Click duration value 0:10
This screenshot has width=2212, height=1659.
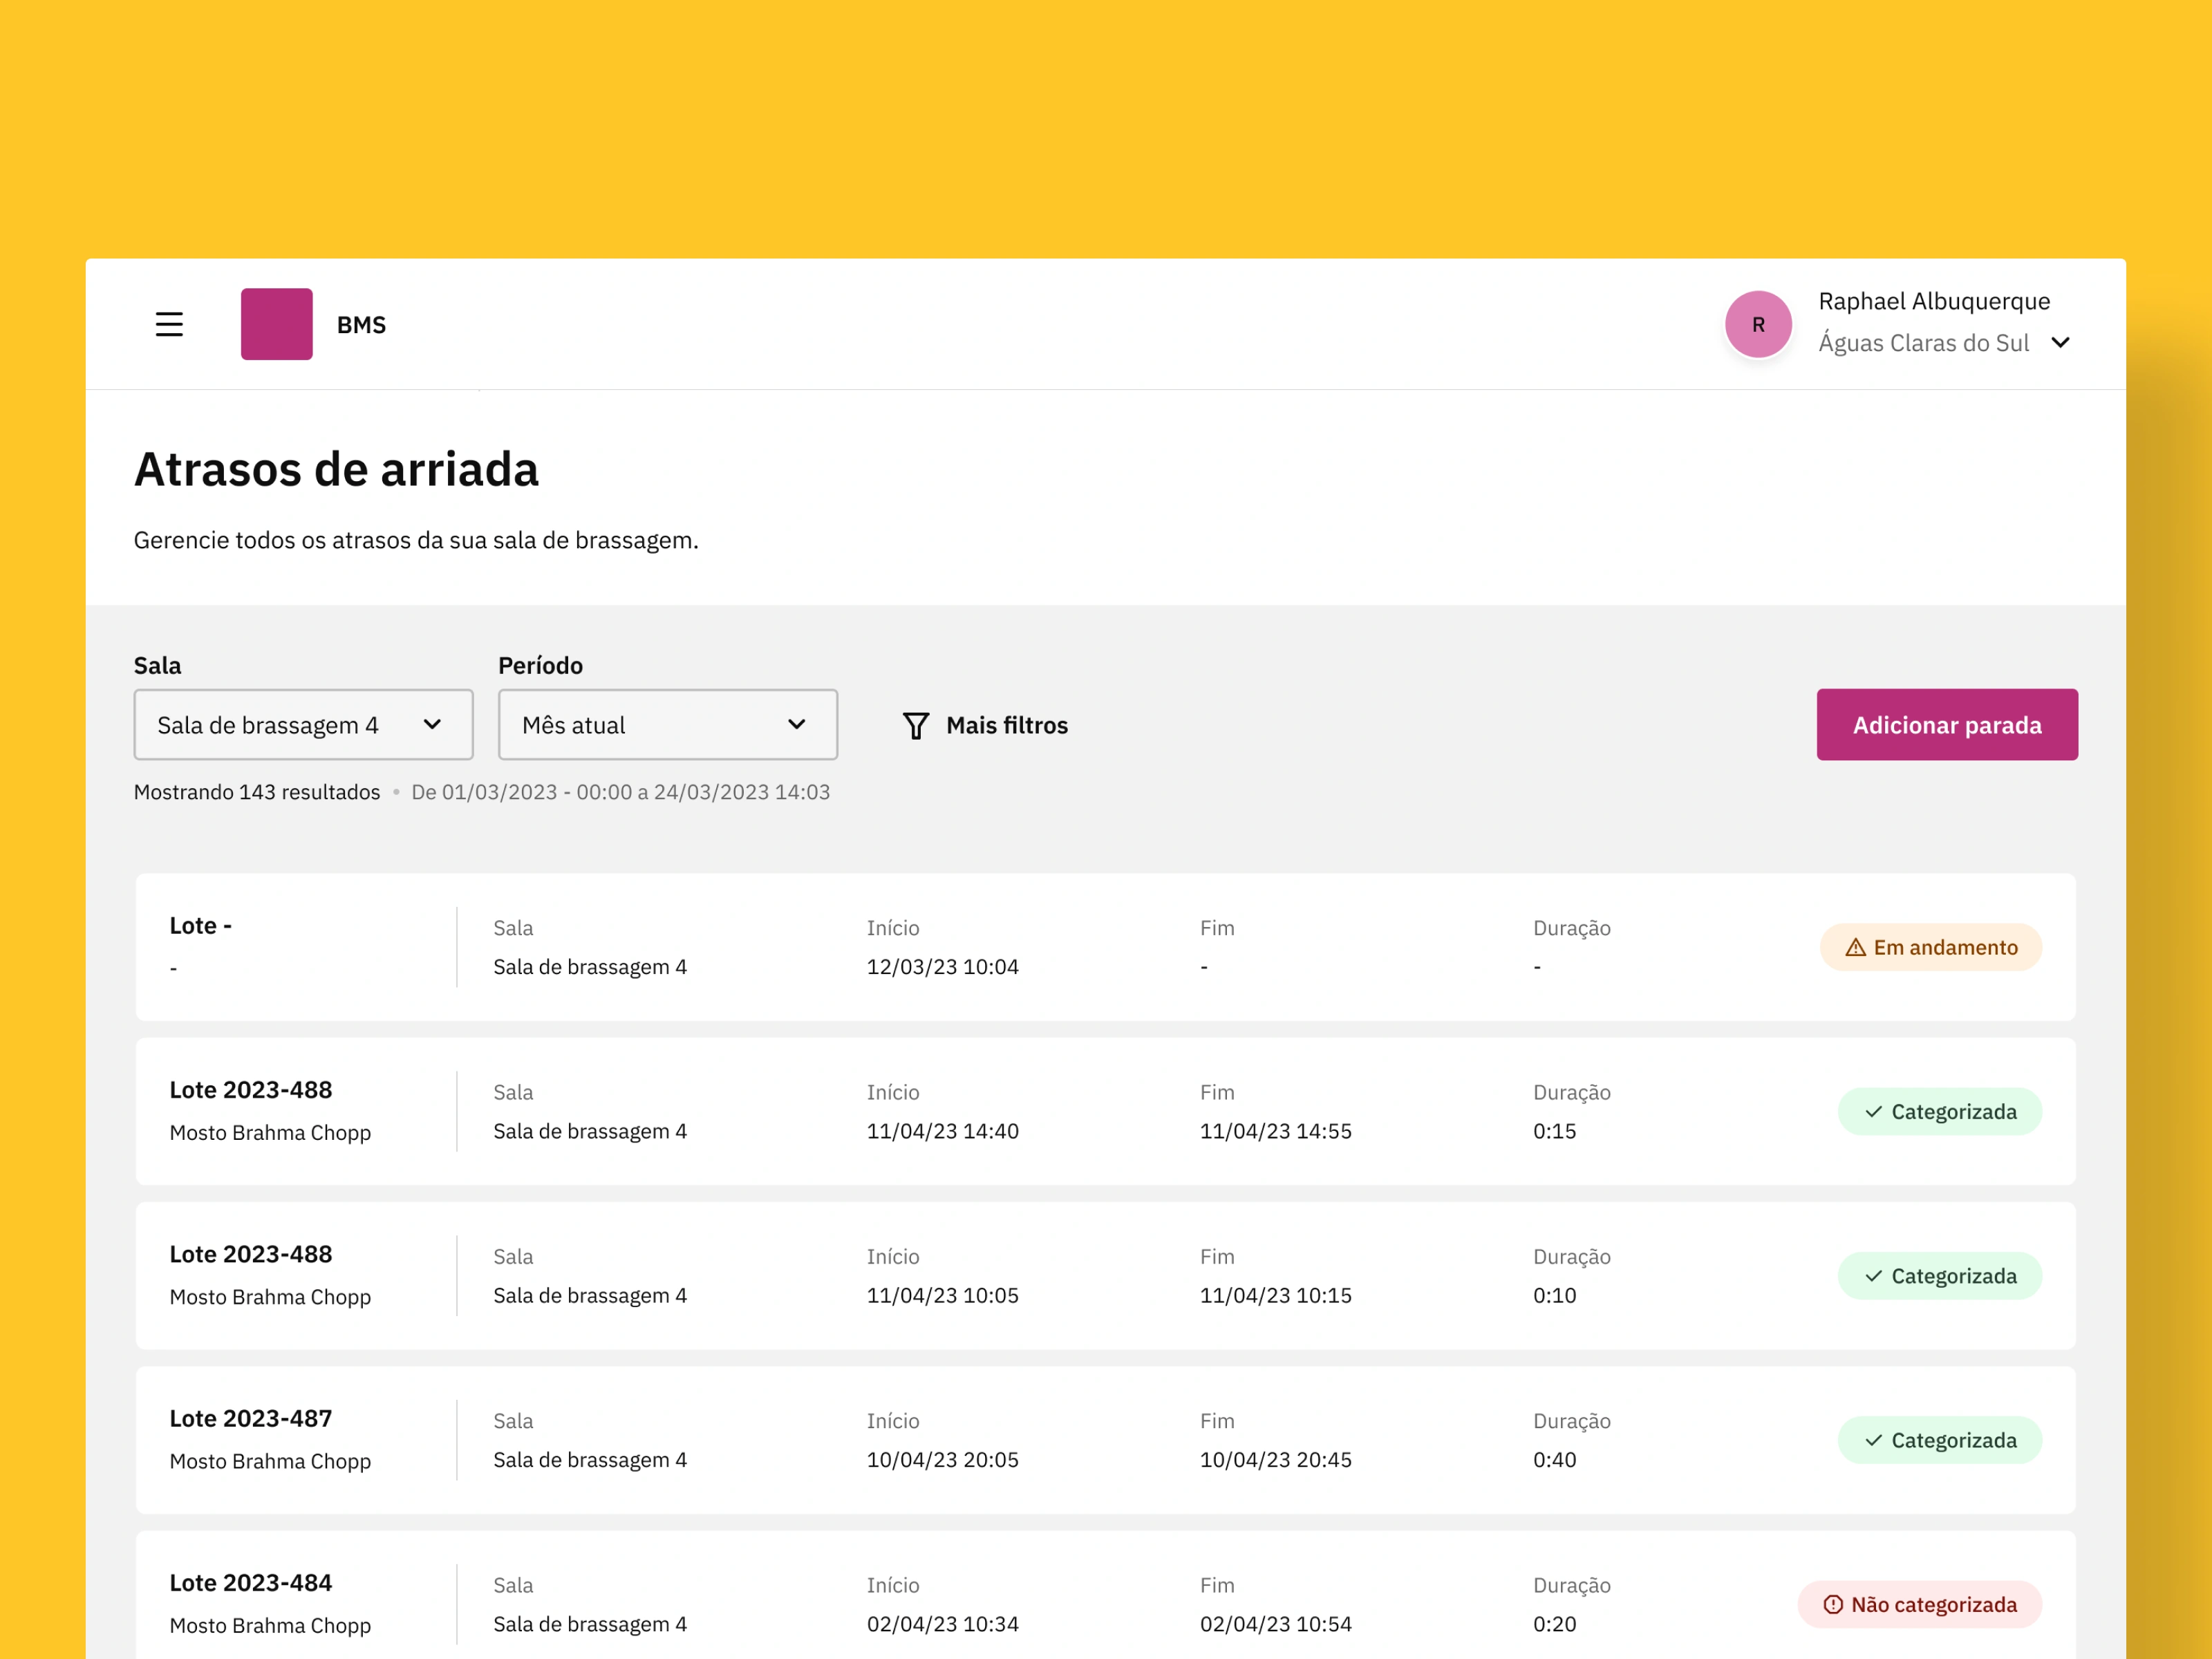[1555, 1296]
